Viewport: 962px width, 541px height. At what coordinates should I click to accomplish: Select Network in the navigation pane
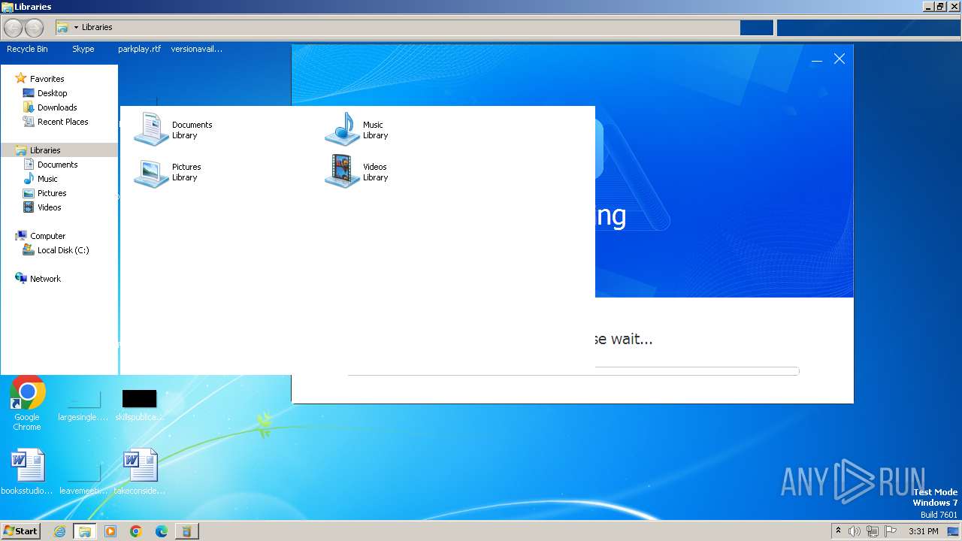click(x=45, y=279)
